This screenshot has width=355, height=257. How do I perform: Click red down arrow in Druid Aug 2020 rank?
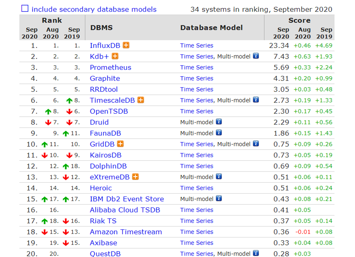tap(48, 122)
